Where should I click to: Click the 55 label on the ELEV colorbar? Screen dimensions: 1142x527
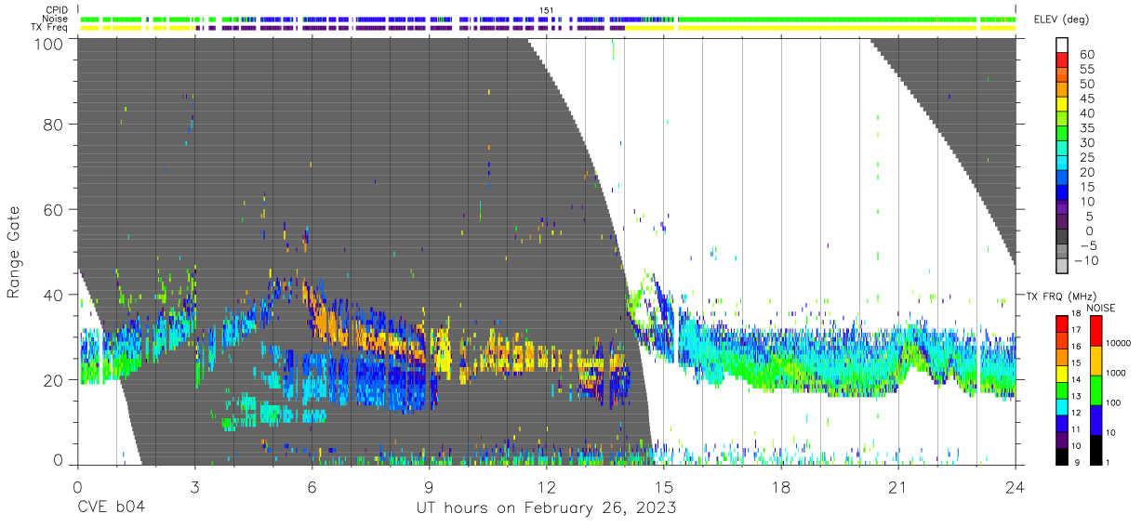click(1087, 70)
